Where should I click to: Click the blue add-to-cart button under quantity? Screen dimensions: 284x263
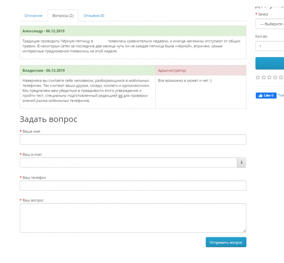[x=270, y=63]
